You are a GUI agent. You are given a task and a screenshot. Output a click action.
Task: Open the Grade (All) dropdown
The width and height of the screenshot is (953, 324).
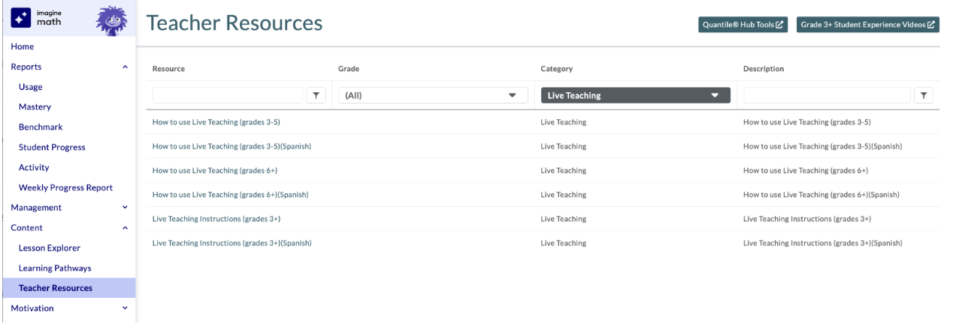tap(432, 95)
